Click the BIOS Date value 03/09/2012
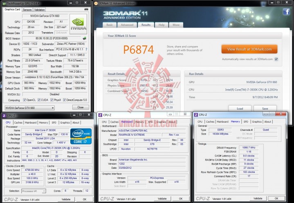This screenshot has height=203, width=294. 152,168
